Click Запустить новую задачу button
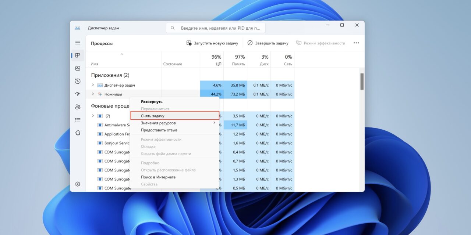Screen dimensions: 471x235 click(212, 43)
